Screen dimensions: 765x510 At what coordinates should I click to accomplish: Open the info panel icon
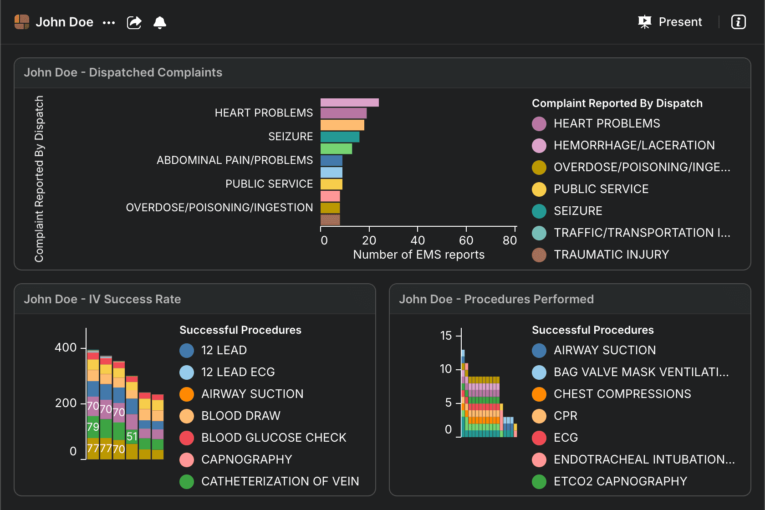pos(738,22)
